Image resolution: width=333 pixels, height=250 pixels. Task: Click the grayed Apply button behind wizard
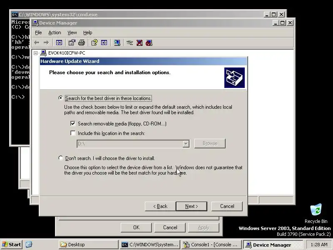204,227
